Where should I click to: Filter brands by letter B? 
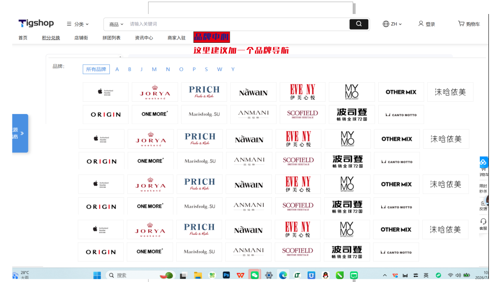[x=130, y=69]
